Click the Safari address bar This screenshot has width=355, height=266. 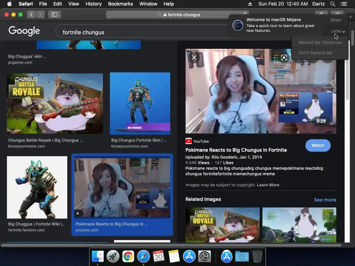point(177,15)
